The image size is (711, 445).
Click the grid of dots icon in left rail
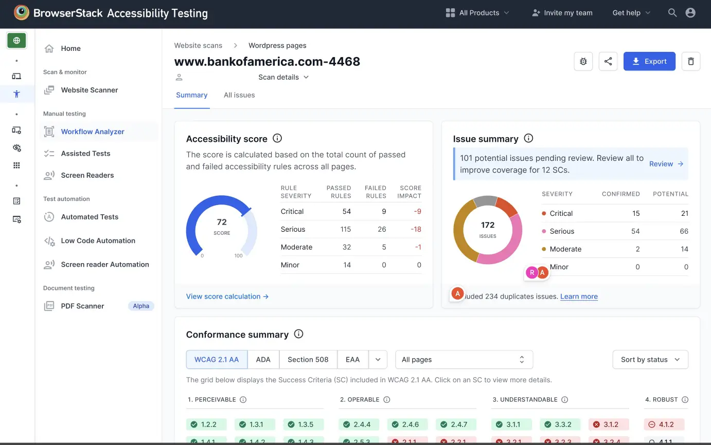pos(16,165)
